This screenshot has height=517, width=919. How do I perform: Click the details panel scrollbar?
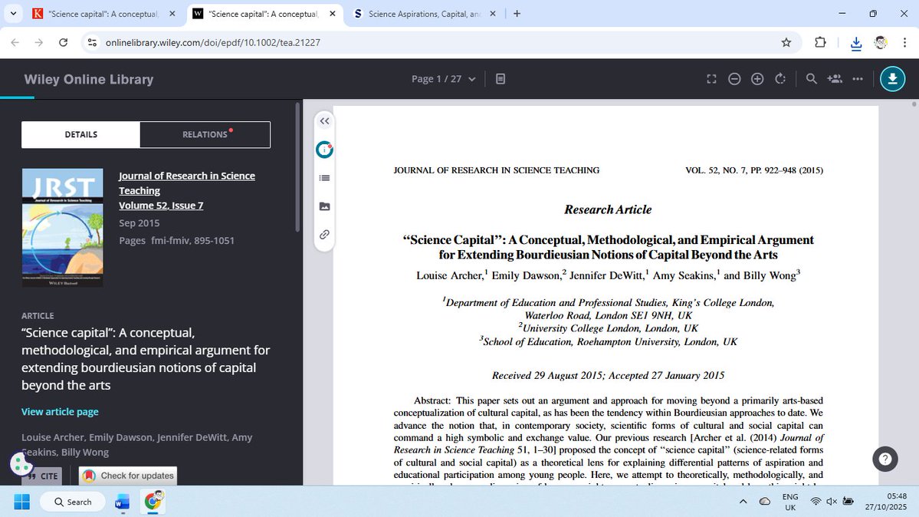[x=297, y=167]
